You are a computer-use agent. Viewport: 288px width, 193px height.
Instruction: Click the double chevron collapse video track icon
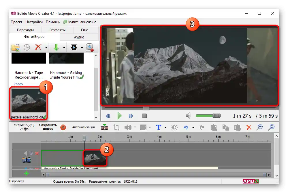(x=31, y=153)
